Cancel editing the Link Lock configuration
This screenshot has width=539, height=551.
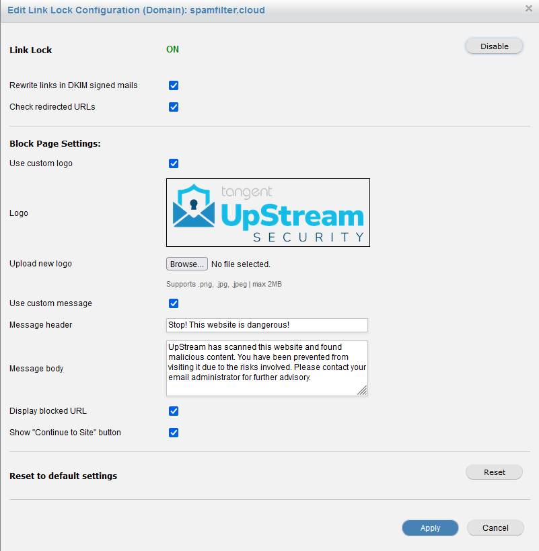[495, 528]
